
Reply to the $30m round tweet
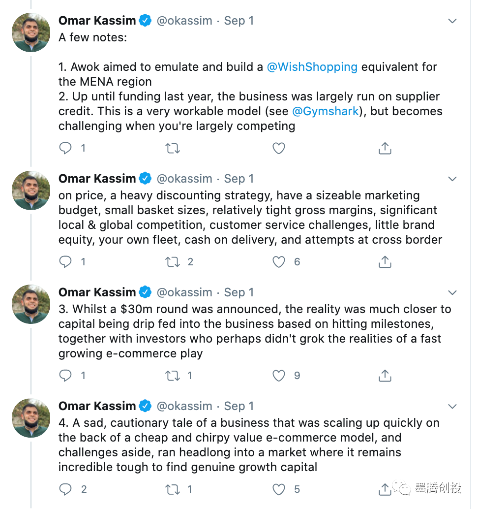(65, 376)
